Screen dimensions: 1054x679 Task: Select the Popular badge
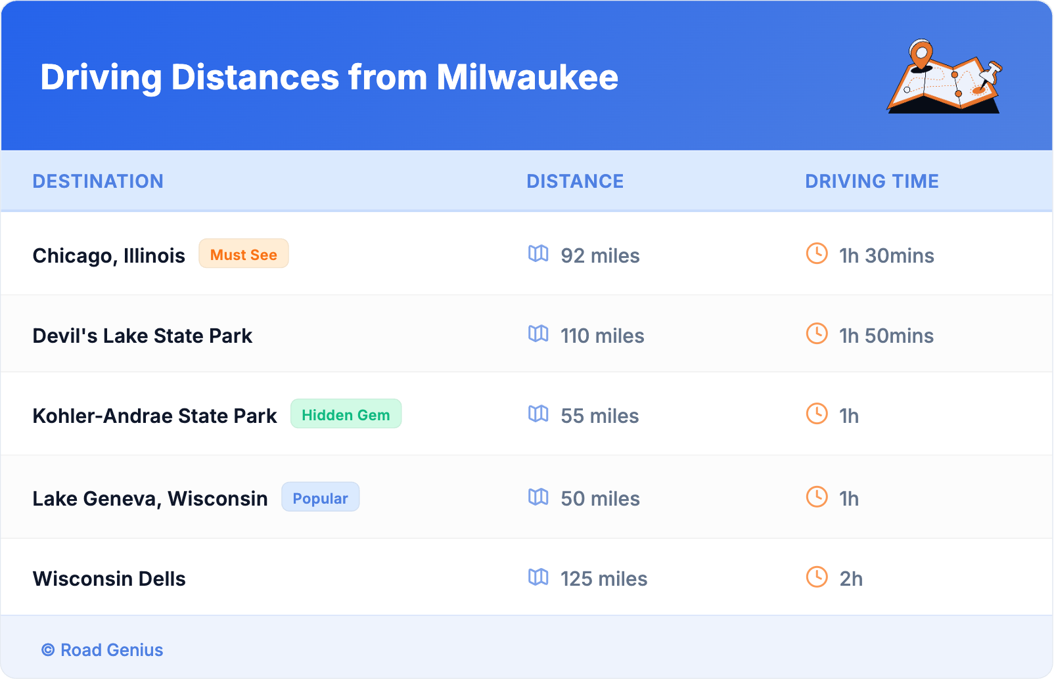tap(320, 498)
